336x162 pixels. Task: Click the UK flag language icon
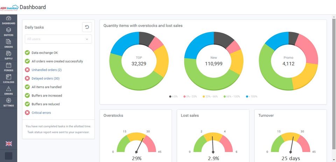[x=9, y=144]
